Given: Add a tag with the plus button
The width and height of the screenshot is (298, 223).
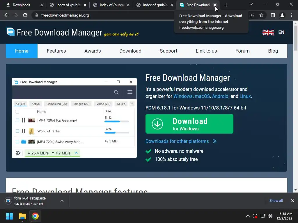Looking at the screenshot, I should pyautogui.click(x=132, y=104).
